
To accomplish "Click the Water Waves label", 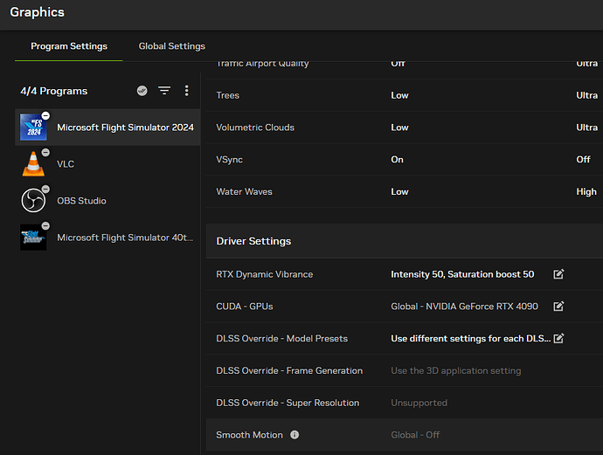I will click(244, 192).
